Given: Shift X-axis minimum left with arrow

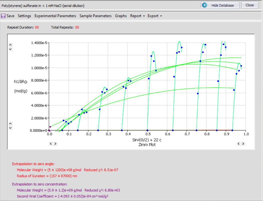Looking at the screenshot, I should (51, 144).
